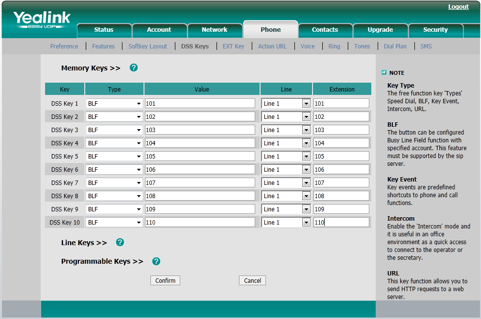Focus Value field for DSS Key 4
Image resolution: width=481 pixels, height=319 pixels.
[x=200, y=143]
